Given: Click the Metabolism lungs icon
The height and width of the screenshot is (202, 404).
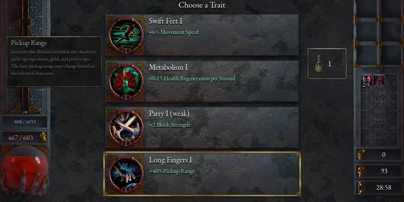Looking at the screenshot, I should click(x=126, y=81).
